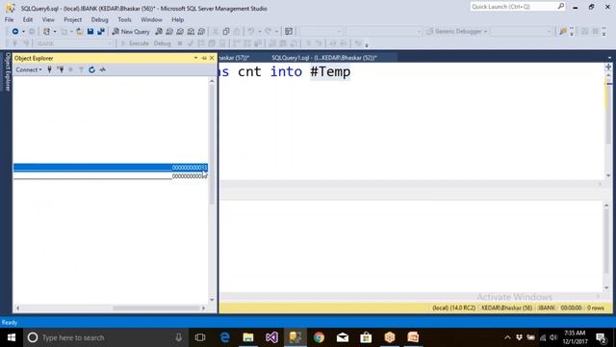Click the 'cnt' word in query editor
The width and height of the screenshot is (616, 347).
pos(249,72)
